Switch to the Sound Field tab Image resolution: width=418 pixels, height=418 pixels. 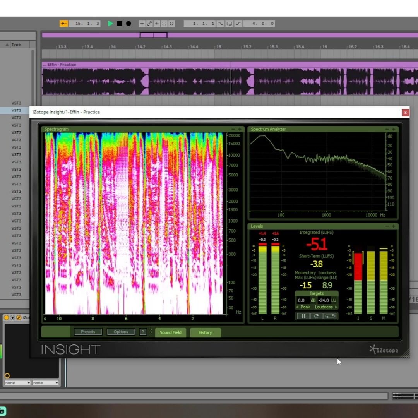click(x=170, y=332)
